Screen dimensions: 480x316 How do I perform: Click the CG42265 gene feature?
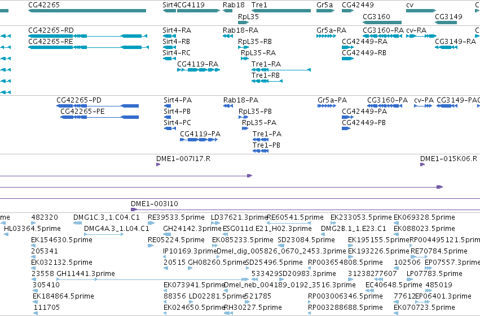(87, 11)
